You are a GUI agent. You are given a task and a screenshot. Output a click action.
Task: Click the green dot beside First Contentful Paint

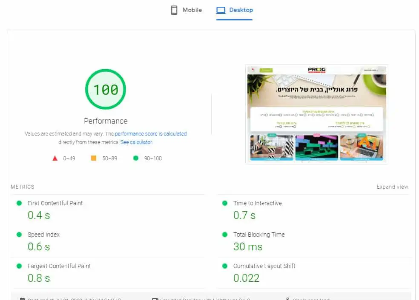pyautogui.click(x=19, y=203)
